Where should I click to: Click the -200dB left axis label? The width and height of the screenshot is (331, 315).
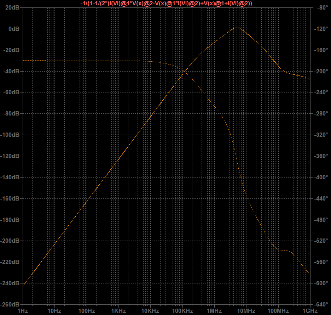tap(10, 241)
